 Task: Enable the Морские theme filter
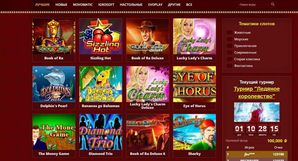point(229,39)
